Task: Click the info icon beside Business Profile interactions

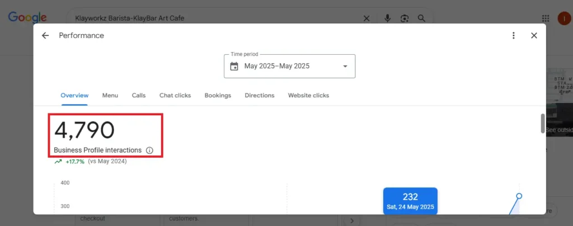Action: (x=149, y=150)
